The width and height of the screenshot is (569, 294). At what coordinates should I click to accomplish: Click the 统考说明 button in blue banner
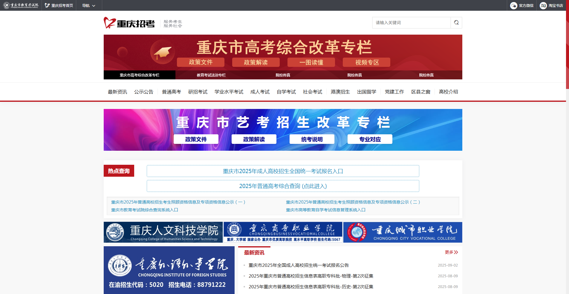[x=311, y=139]
